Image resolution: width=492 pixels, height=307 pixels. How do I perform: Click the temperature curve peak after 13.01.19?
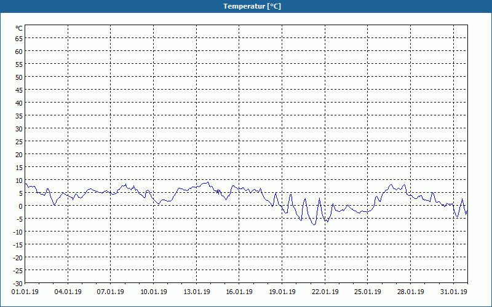(207, 182)
